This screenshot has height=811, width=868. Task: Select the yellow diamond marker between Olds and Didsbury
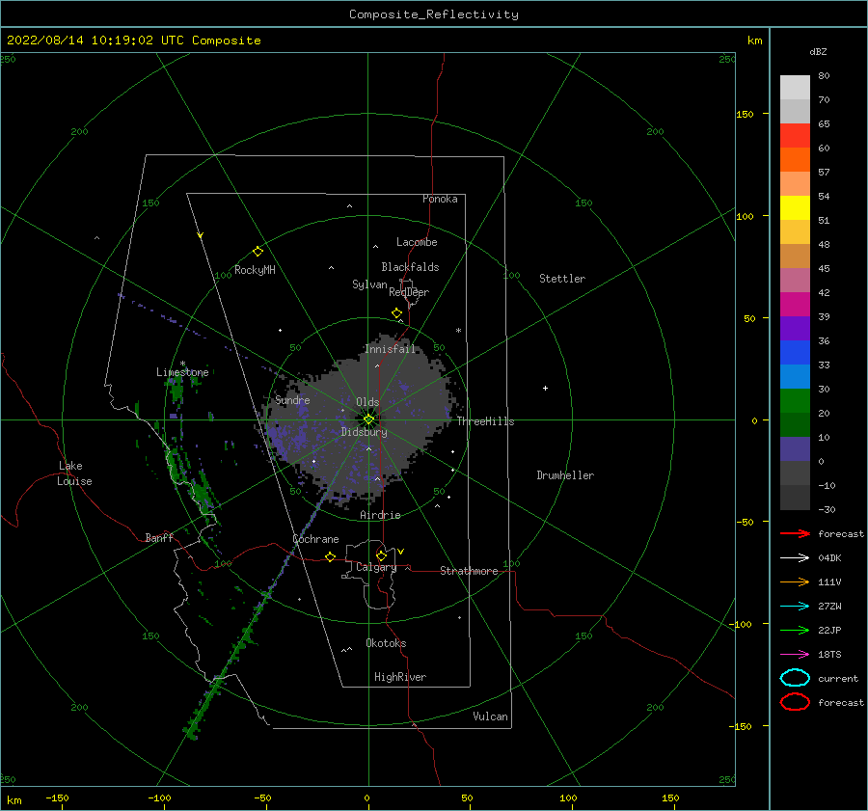[368, 419]
